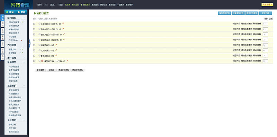Image resolution: width=277 pixels, height=137 pixels.
Task: Check the checkbox for 关于我们 column
Action: click(39, 23)
